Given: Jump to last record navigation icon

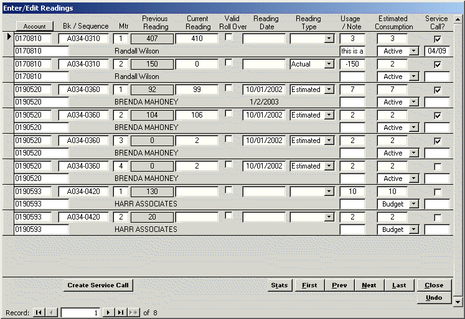Looking at the screenshot, I should [x=120, y=313].
